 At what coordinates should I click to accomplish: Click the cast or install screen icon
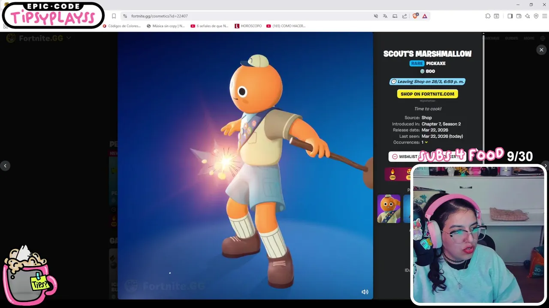pos(395,16)
